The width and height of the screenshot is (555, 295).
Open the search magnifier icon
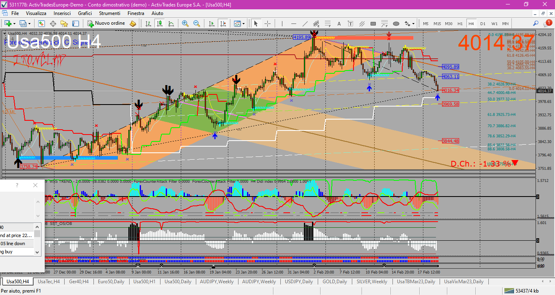pyautogui.click(x=535, y=24)
